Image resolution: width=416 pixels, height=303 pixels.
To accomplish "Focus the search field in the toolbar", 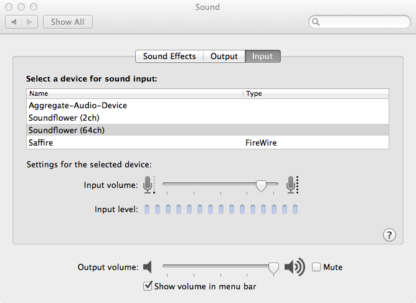I will [361, 22].
